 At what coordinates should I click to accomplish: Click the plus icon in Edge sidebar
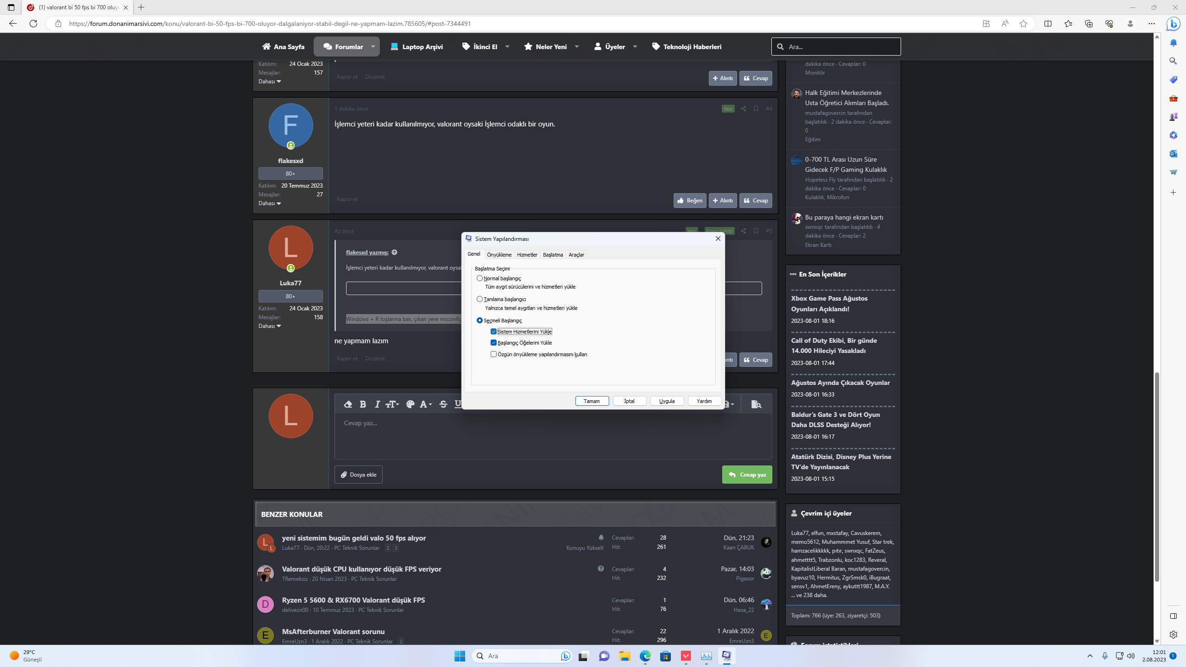1173,192
